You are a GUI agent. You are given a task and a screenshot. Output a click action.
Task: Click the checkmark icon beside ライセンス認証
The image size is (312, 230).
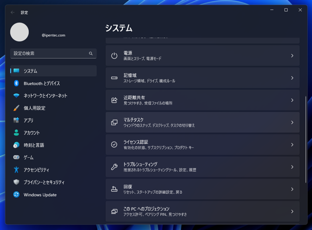point(114,145)
